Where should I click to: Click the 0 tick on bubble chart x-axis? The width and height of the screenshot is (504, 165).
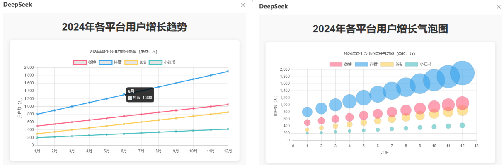click(293, 146)
